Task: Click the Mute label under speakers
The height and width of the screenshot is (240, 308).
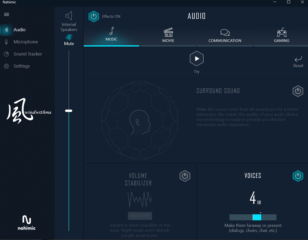Action: click(69, 44)
